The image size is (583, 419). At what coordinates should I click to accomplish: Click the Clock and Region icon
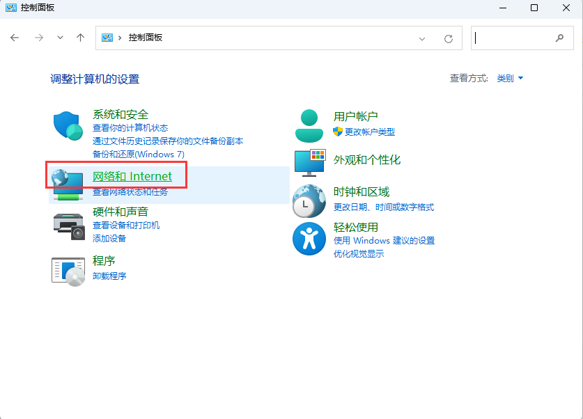(x=309, y=202)
